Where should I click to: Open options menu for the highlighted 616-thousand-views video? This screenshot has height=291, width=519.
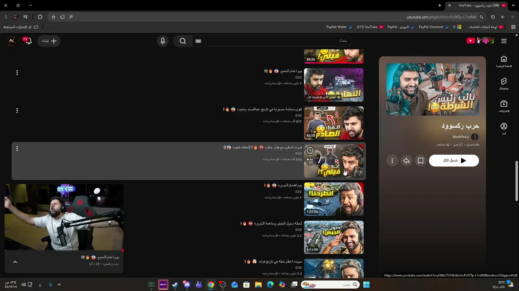[x=17, y=148]
